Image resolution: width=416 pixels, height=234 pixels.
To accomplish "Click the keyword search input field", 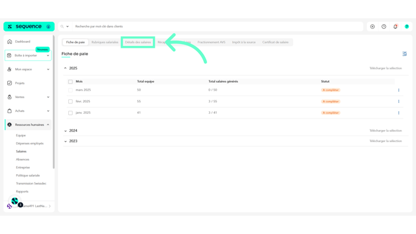I will (x=218, y=27).
